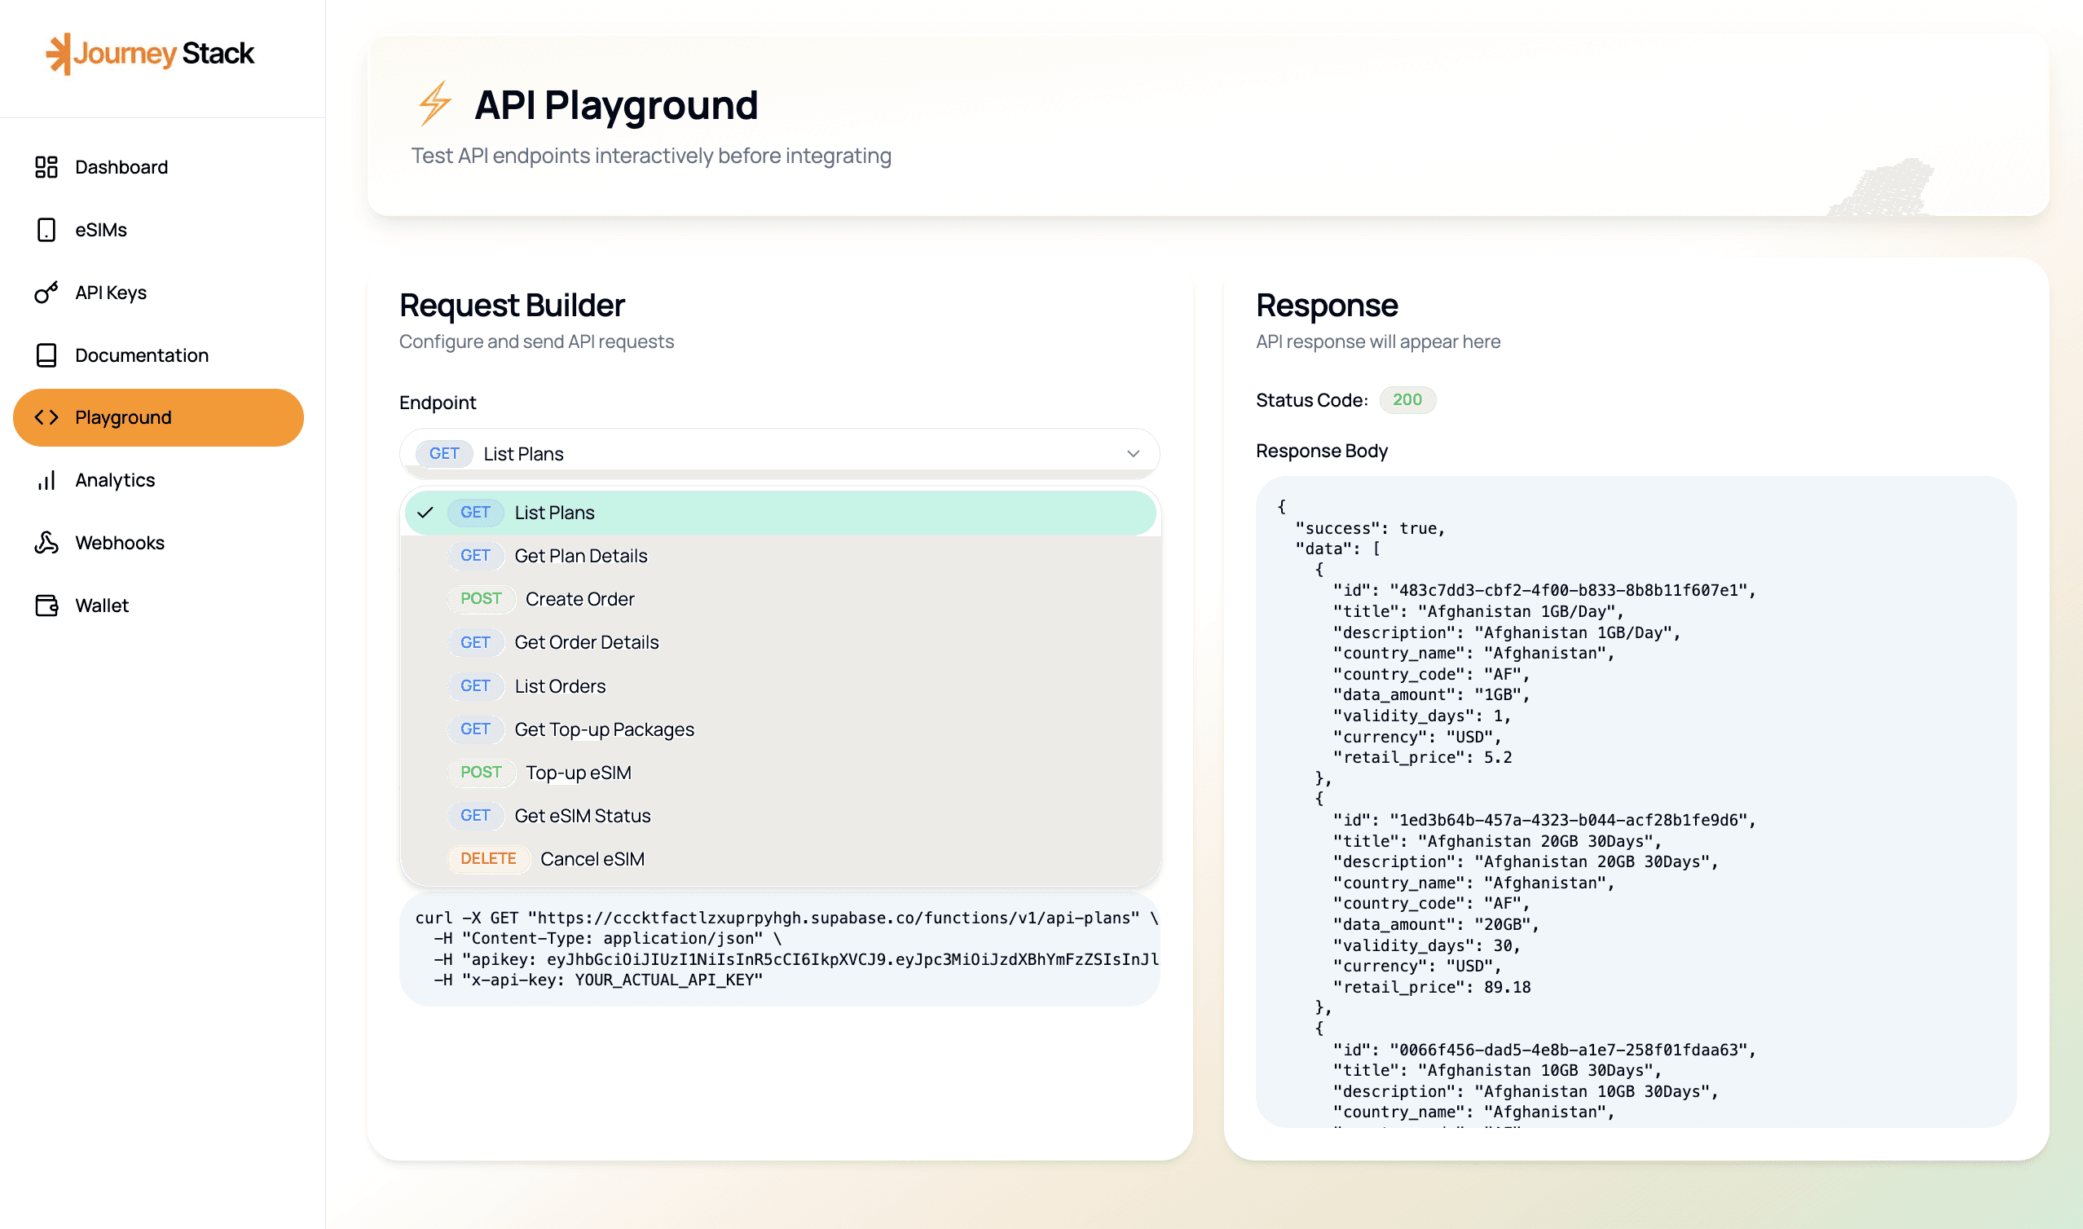Click the Webhooks icon in sidebar
The width and height of the screenshot is (2083, 1229).
tap(46, 543)
